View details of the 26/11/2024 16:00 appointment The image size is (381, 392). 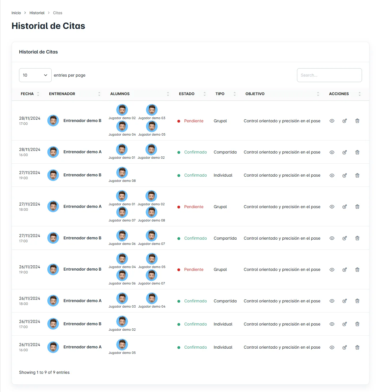coord(332,347)
